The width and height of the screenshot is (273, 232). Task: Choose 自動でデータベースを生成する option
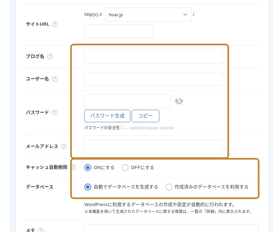pos(88,187)
